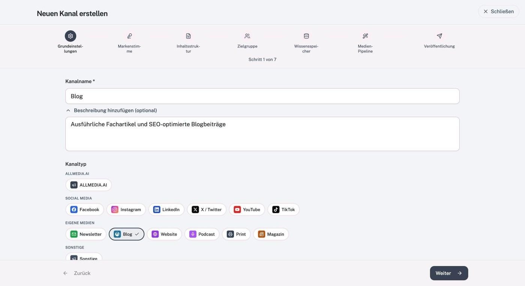Close the dialog with Schließen
Viewport: 525px width, 286px height.
[x=499, y=12]
